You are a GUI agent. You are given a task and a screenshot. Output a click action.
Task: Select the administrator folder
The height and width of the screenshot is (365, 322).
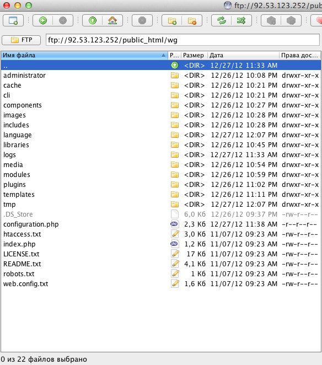(161, 76)
